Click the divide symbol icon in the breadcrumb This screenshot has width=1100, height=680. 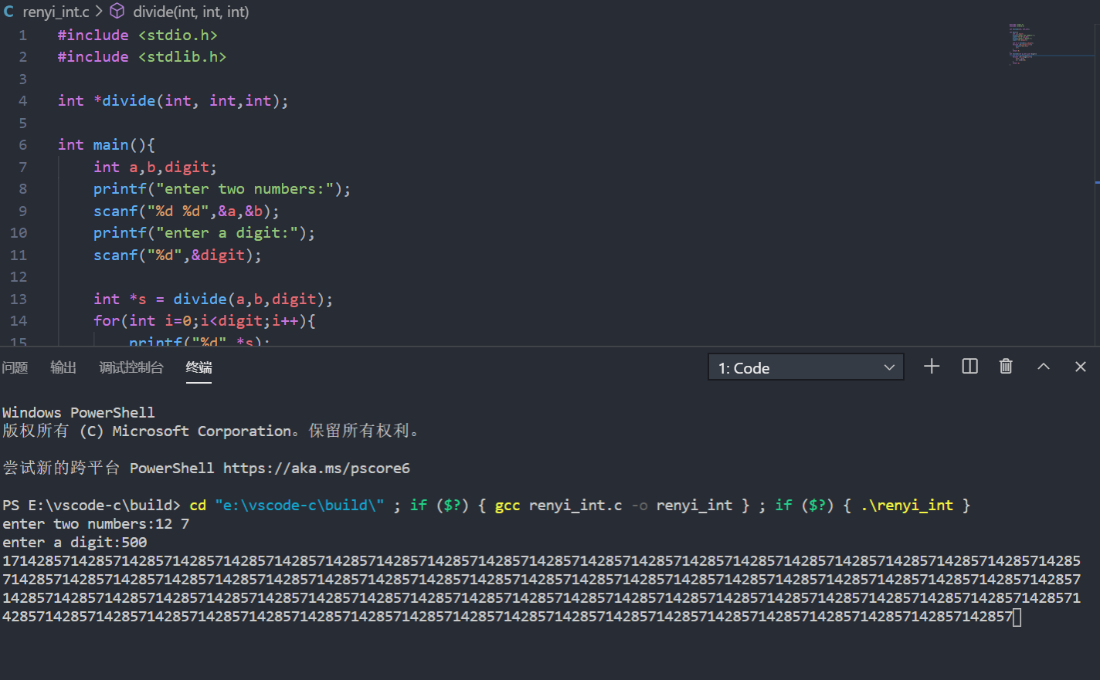pos(116,12)
